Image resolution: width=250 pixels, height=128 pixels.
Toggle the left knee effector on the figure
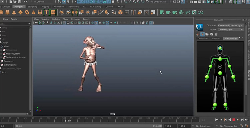click(225, 90)
